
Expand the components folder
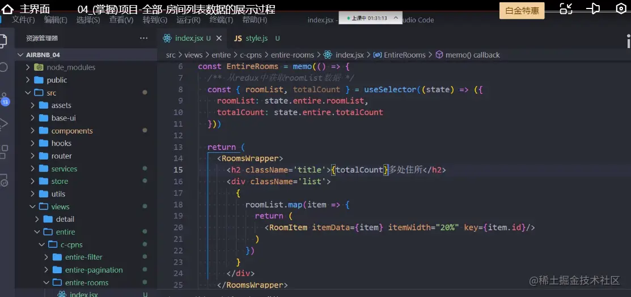[33, 131]
